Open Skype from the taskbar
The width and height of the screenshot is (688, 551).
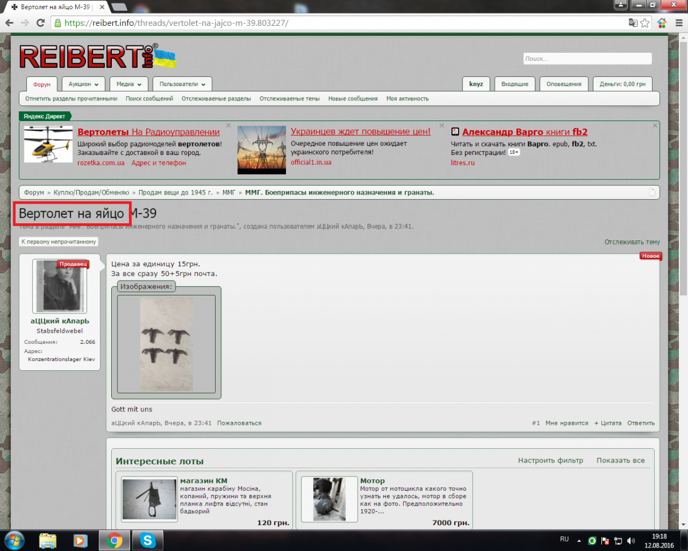(148, 541)
